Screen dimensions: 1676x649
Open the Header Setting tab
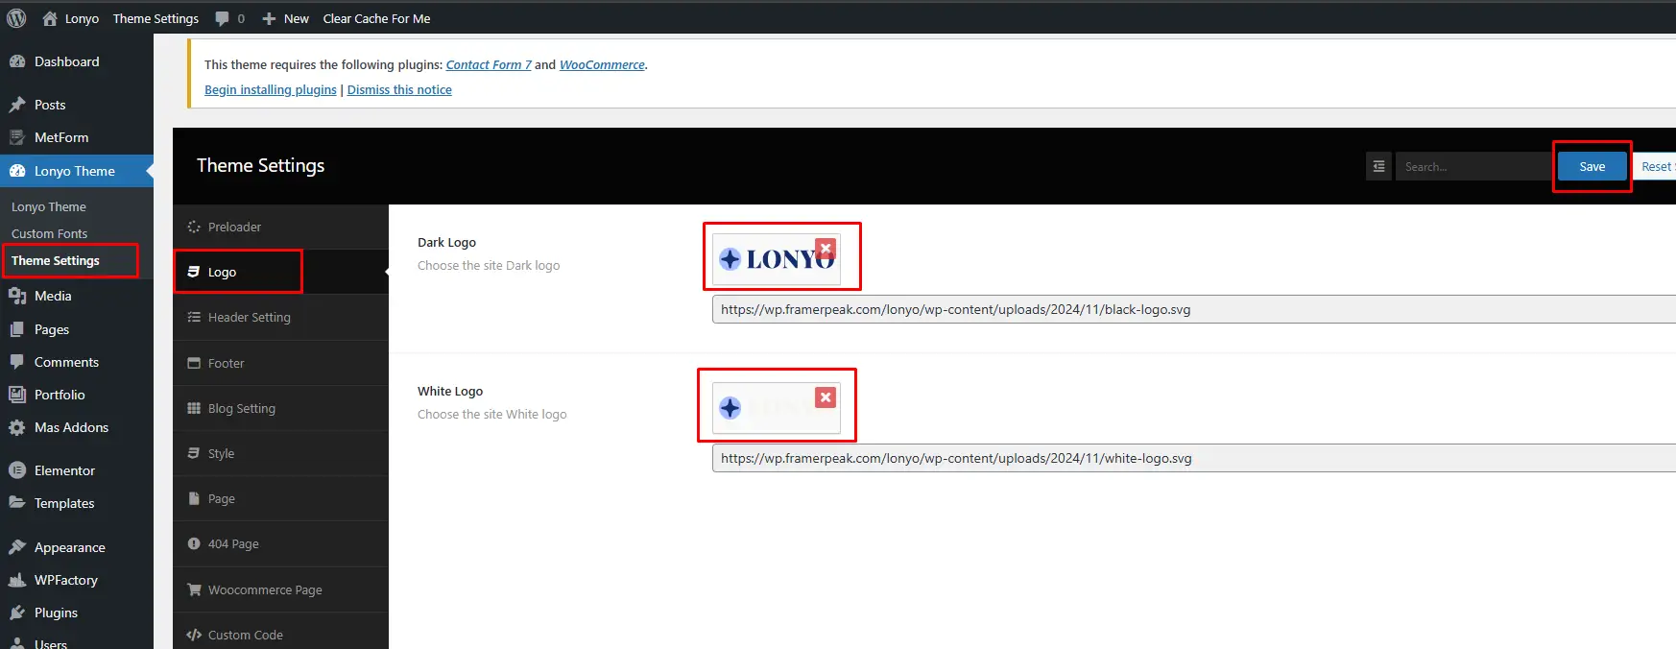(x=280, y=317)
